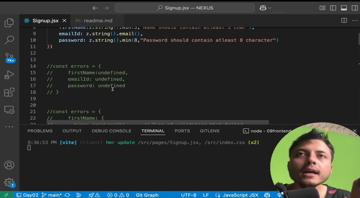Open Customize Layout icon
The width and height of the screenshot is (360, 198).
pyautogui.click(x=322, y=8)
